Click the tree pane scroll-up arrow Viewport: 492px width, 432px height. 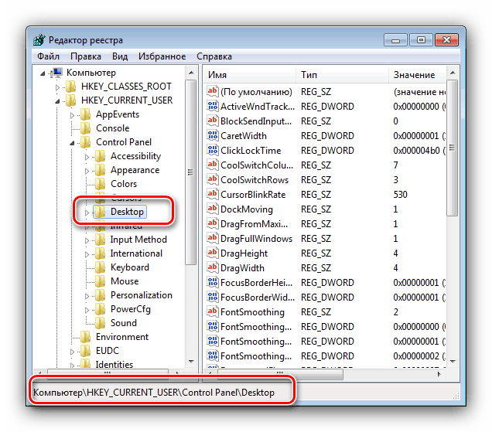(191, 73)
